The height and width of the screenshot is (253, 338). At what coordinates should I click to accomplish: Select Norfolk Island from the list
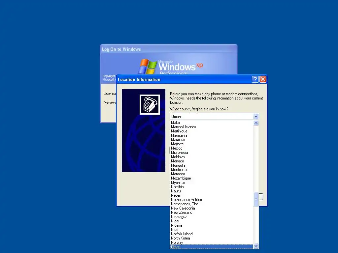pos(212,234)
